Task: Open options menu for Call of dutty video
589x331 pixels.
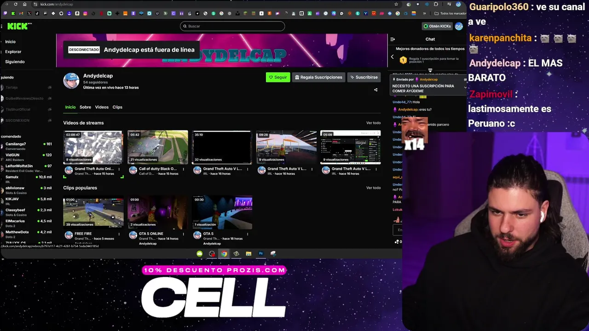Action: point(183,169)
